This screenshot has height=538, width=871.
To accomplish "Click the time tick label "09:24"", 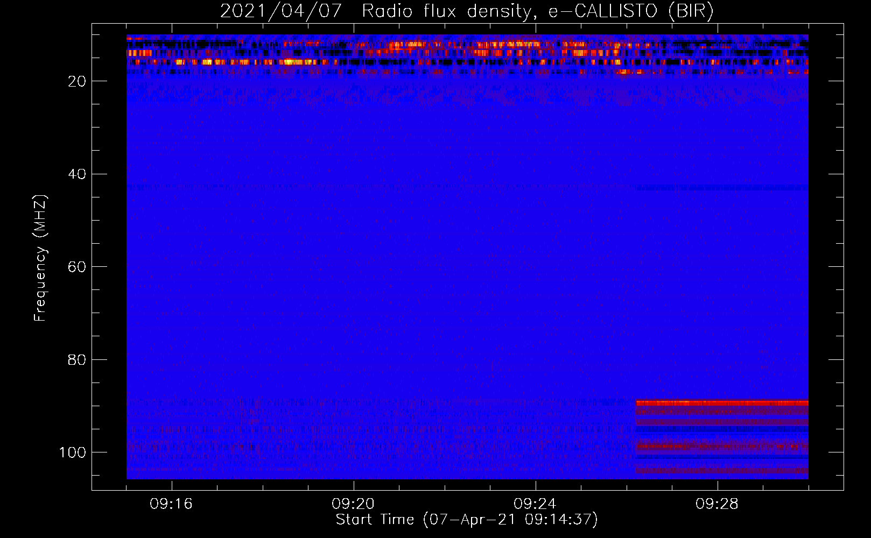I will click(x=535, y=504).
